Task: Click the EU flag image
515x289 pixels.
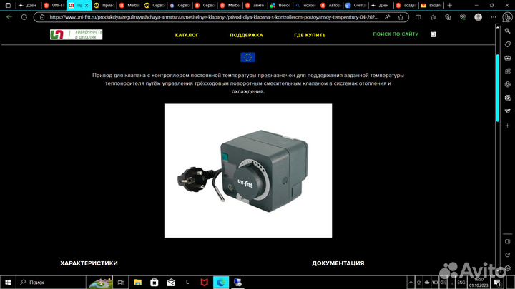Action: (247, 57)
